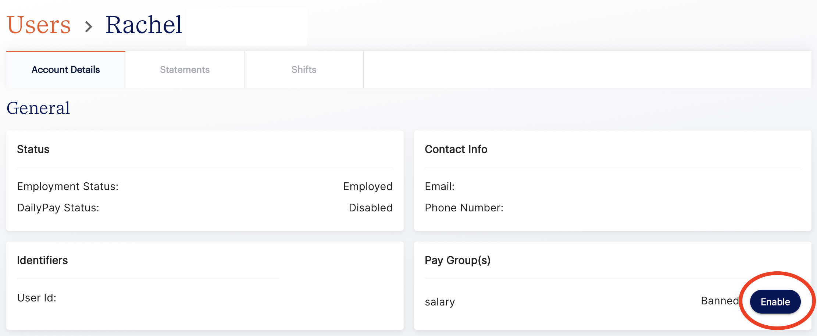
Task: Click the General section heading
Action: (38, 108)
